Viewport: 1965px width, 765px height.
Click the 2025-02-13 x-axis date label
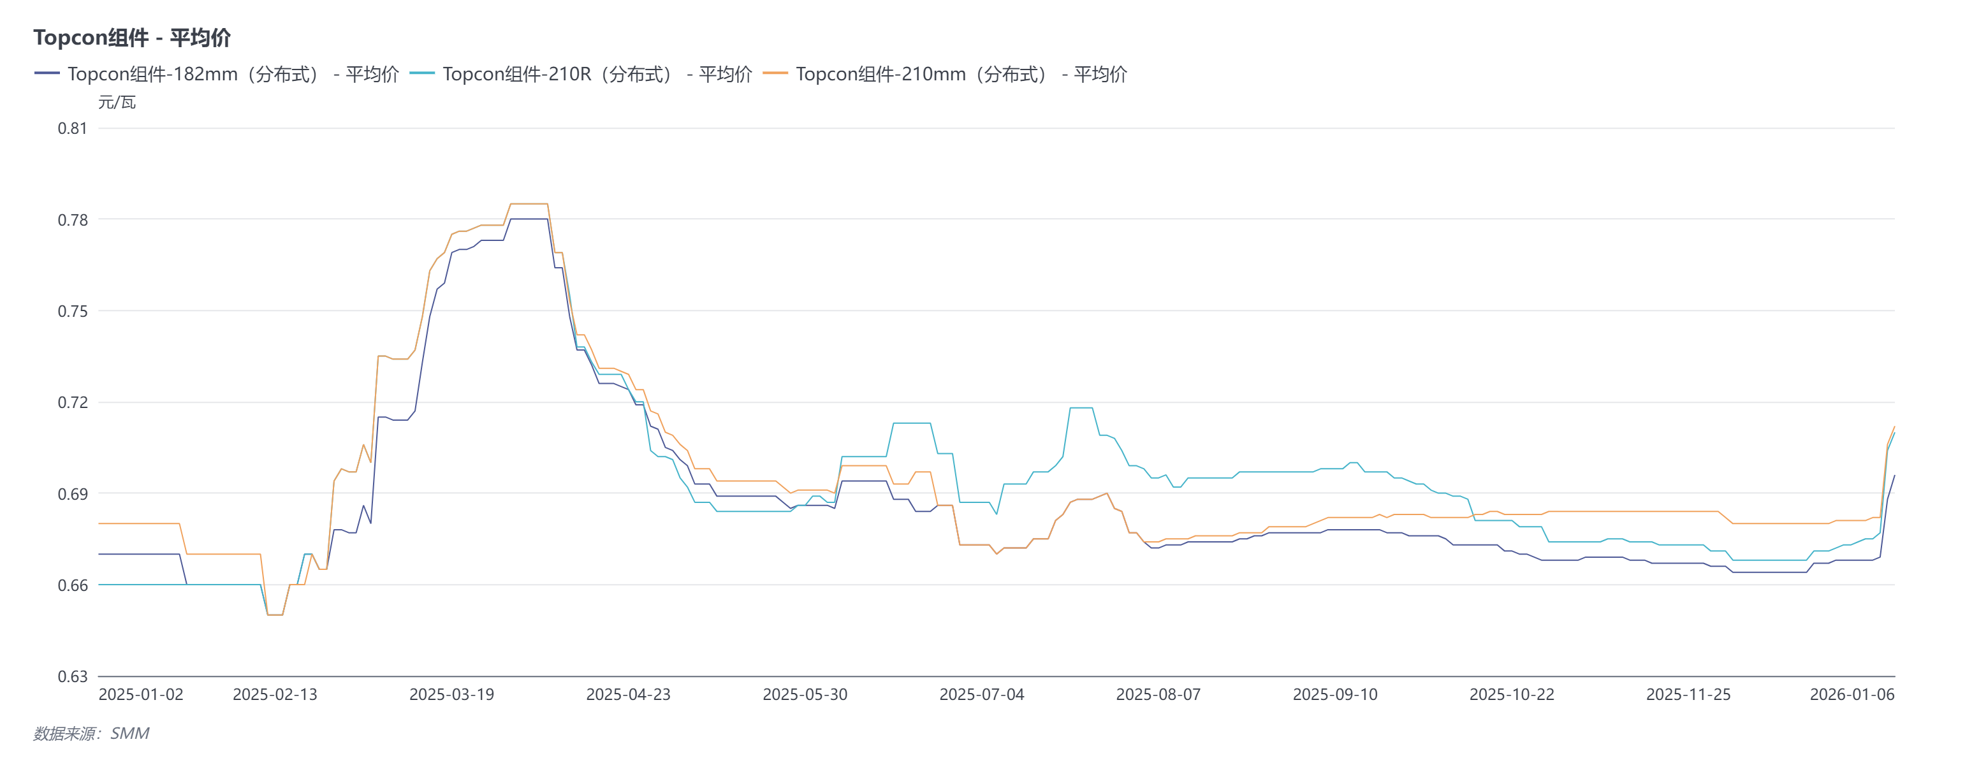[x=275, y=695]
